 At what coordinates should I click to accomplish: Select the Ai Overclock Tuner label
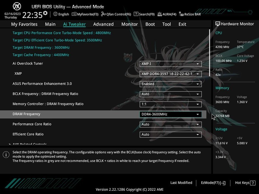(28, 63)
